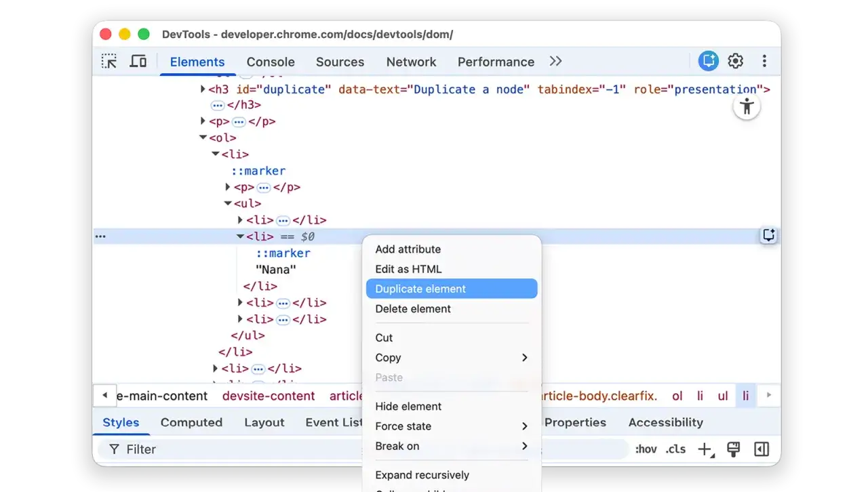Select Edit as HTML menu entry
The height and width of the screenshot is (492, 868).
(x=452, y=269)
